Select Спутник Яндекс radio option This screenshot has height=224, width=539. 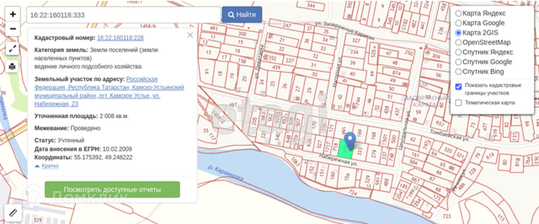(x=458, y=52)
